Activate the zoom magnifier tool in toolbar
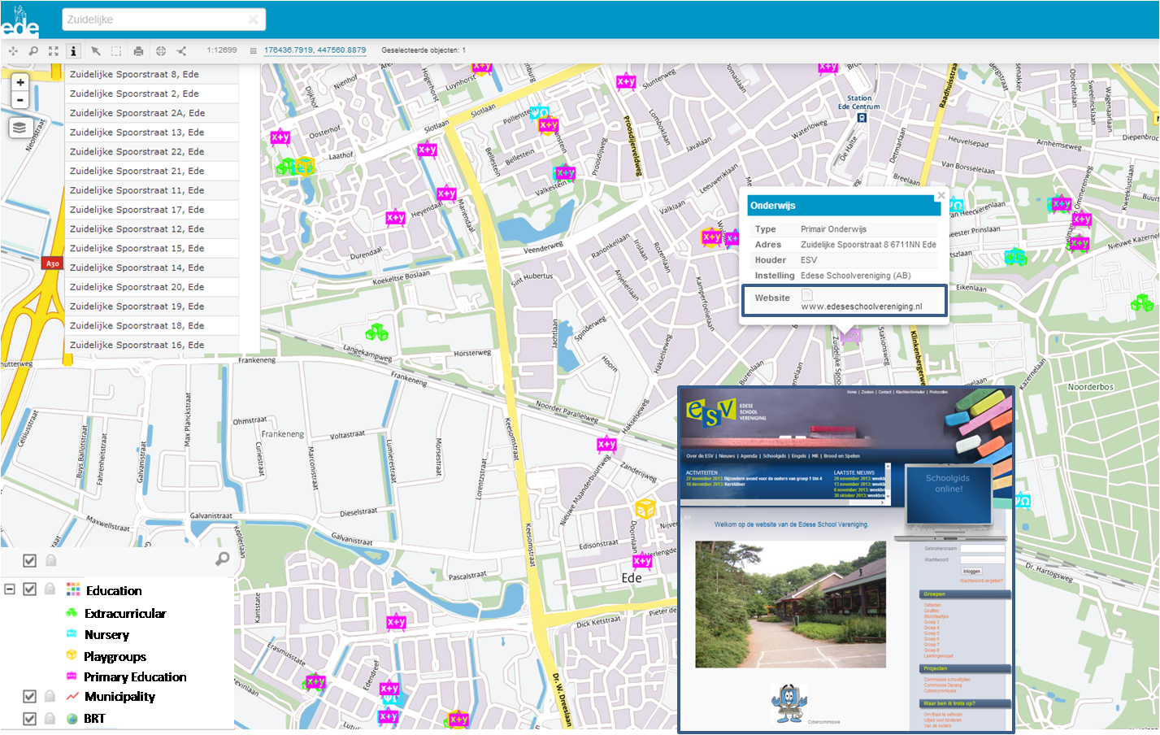The image size is (1160, 735). 33,50
